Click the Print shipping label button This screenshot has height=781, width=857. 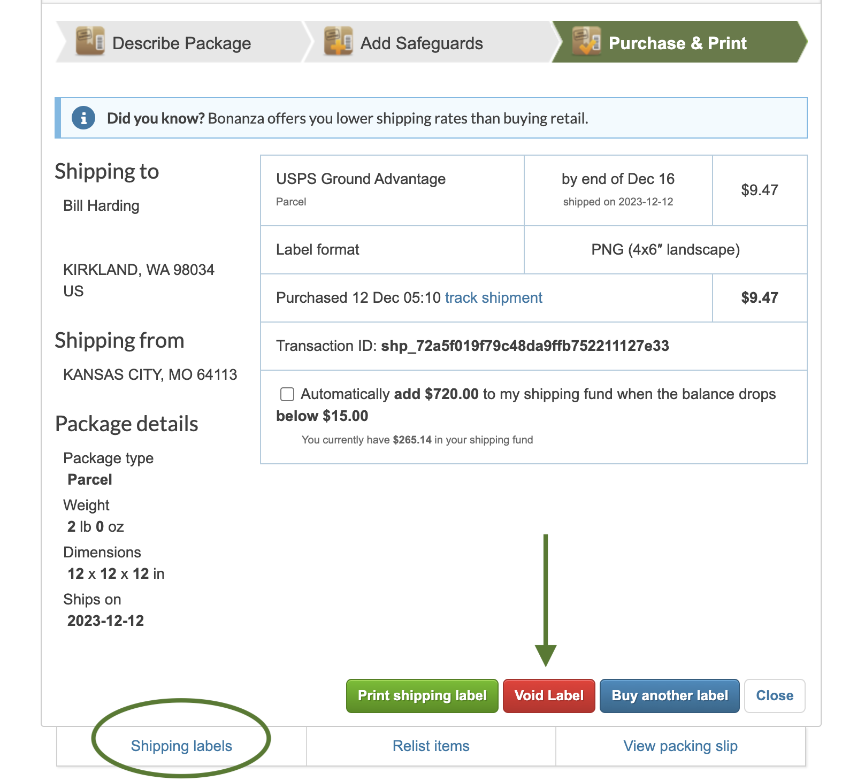(x=422, y=695)
